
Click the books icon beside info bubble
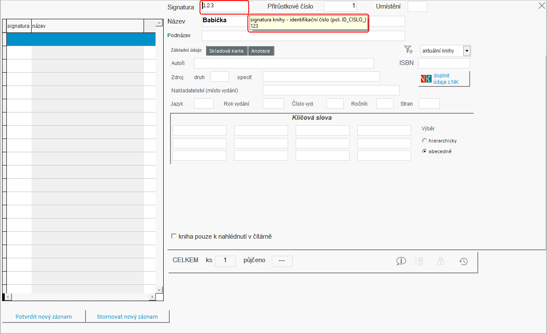[419, 261]
